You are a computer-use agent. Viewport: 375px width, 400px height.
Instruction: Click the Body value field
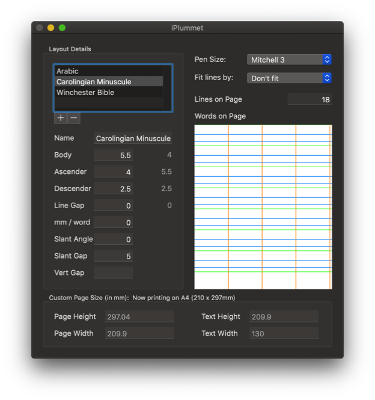[x=113, y=155]
